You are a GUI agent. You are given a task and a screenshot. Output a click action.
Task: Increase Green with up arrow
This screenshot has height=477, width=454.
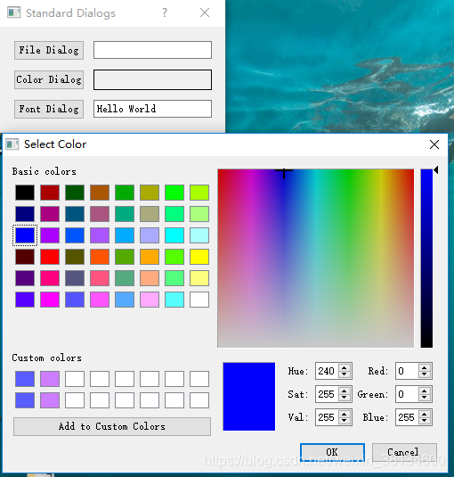pos(425,391)
